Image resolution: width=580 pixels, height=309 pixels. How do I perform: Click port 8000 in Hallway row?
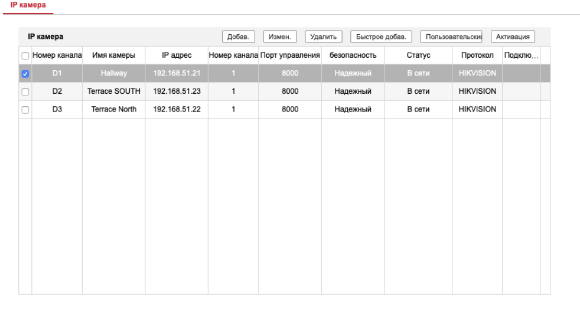click(x=290, y=73)
